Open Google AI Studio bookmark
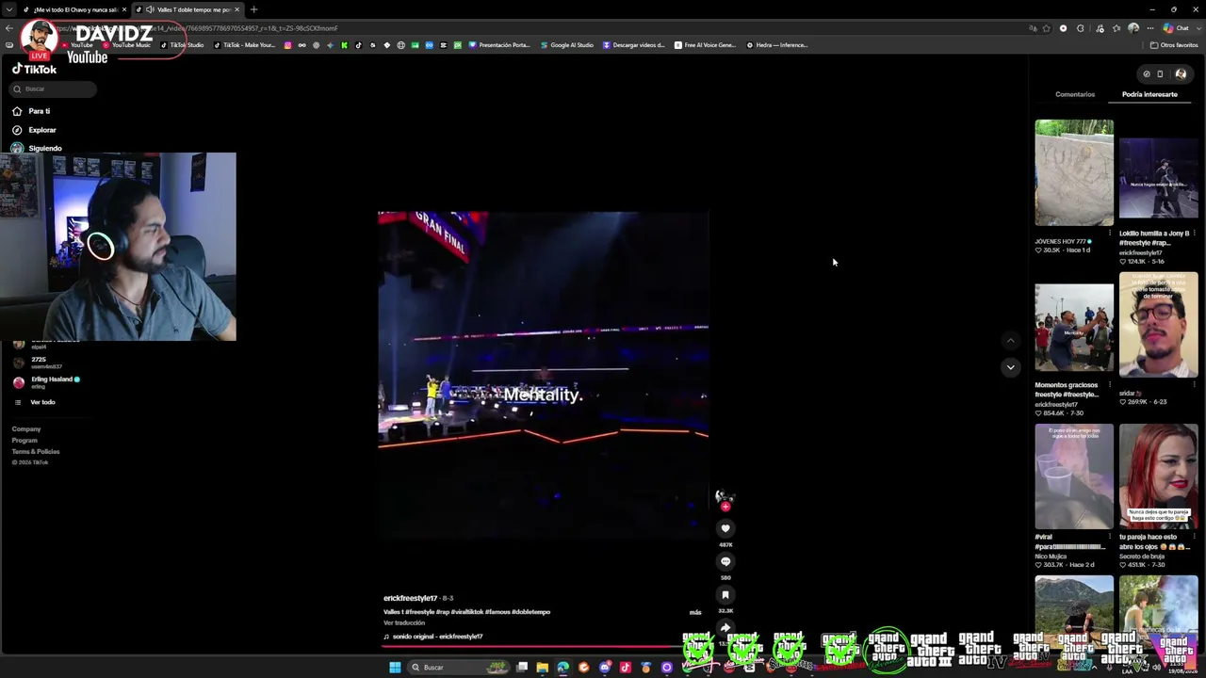 [x=567, y=45]
